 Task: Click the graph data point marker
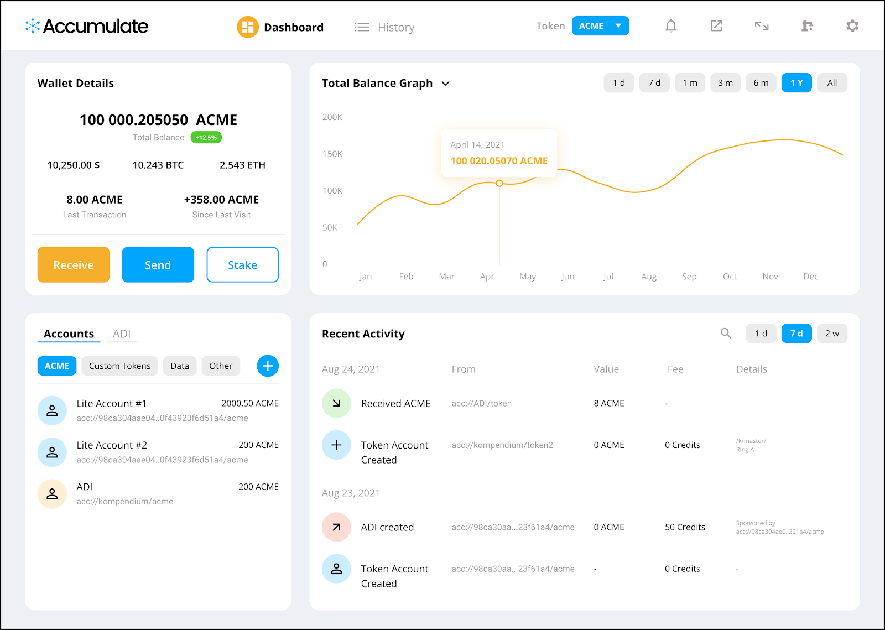(499, 183)
